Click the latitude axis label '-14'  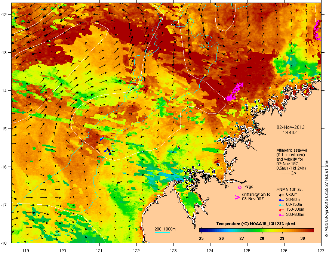(x=4, y=90)
